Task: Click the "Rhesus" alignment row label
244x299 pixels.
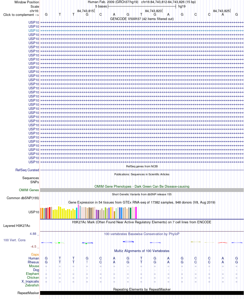Action: pyautogui.click(x=33, y=262)
